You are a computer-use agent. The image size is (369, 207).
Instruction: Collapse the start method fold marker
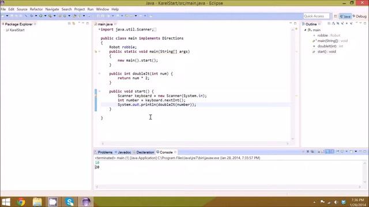tap(99, 91)
